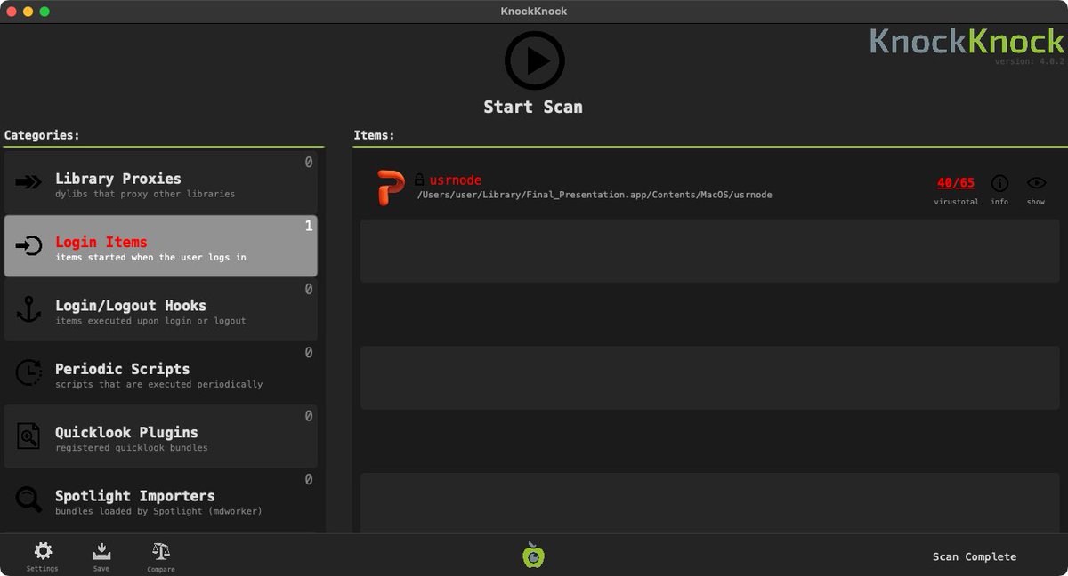
Task: Select the Login Items category
Action: click(x=160, y=246)
